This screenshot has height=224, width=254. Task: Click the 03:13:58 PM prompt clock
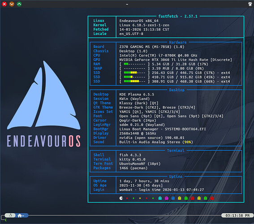tap(237, 215)
